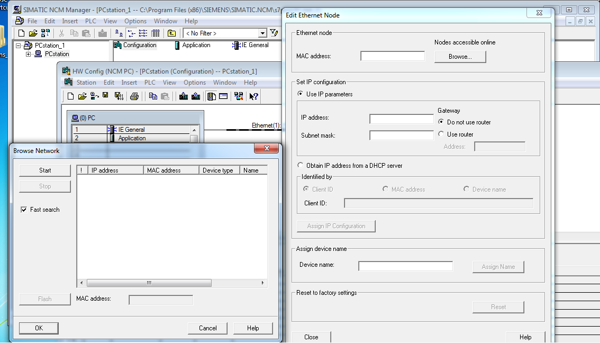Open View menu in HW Config

tap(169, 82)
